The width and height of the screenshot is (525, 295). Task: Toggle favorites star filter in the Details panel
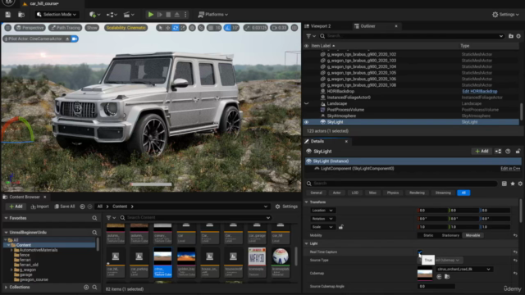click(x=512, y=184)
